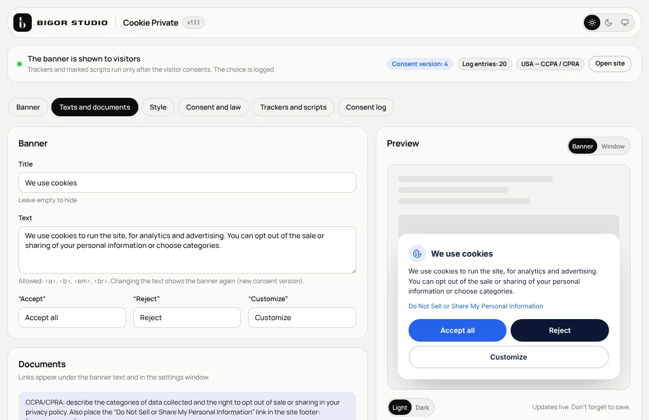Image resolution: width=649 pixels, height=420 pixels.
Task: Edit the "Reject" button label field
Action: [187, 318]
